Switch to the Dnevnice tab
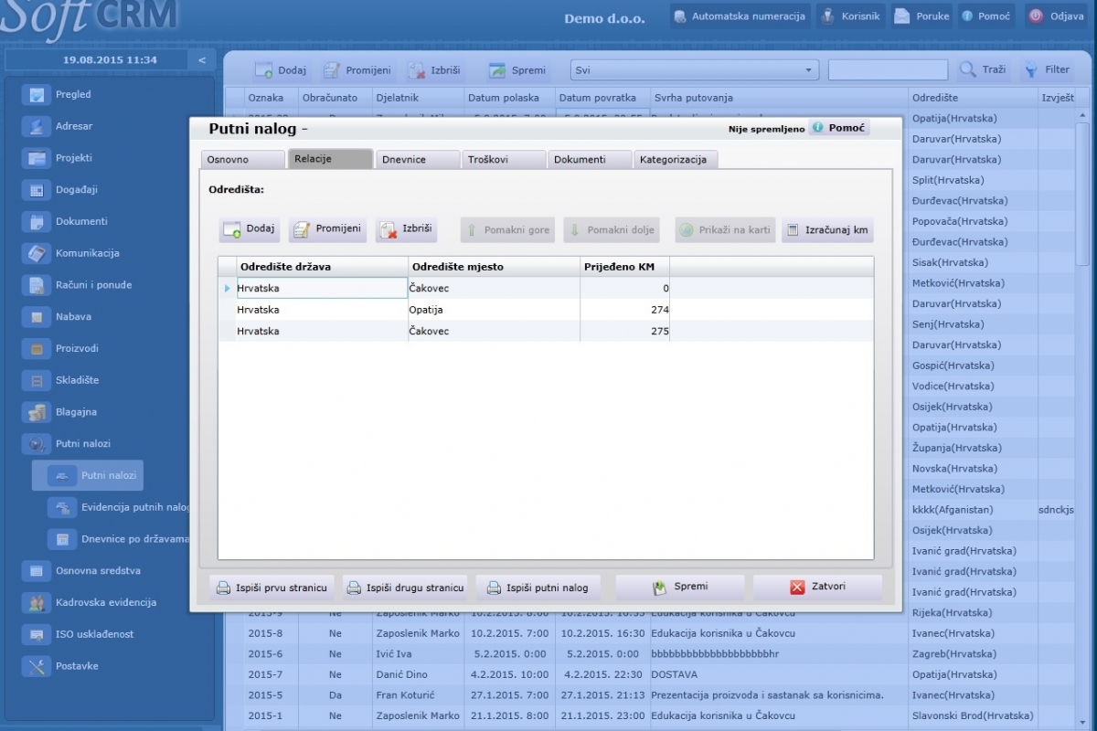Viewport: 1097px width, 731px height. (417, 159)
